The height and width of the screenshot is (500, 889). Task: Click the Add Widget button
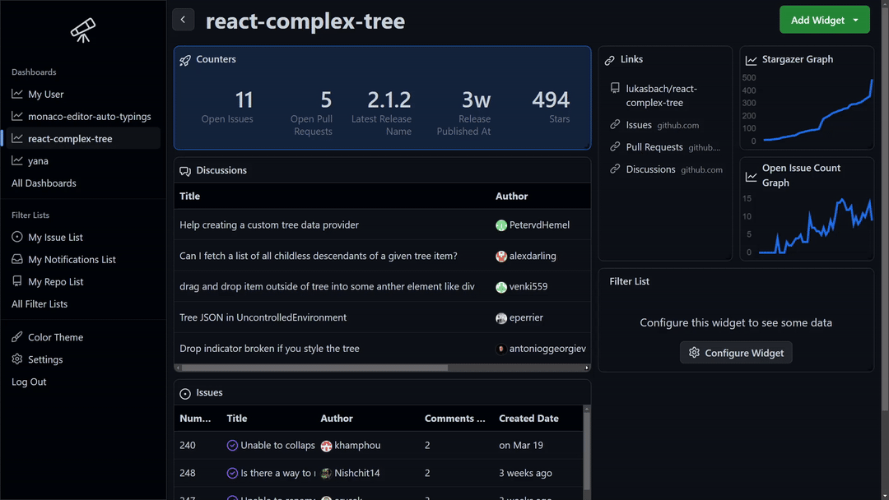[x=824, y=20]
